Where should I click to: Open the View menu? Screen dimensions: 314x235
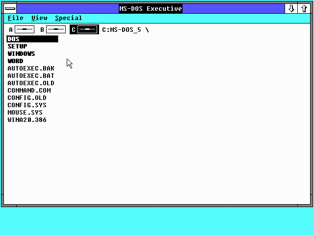(39, 18)
